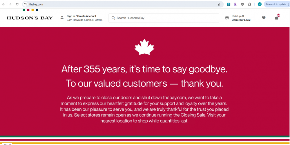Viewport: 290px width, 145px height.
Task: View site information for thebay.com
Action: click(26, 4)
